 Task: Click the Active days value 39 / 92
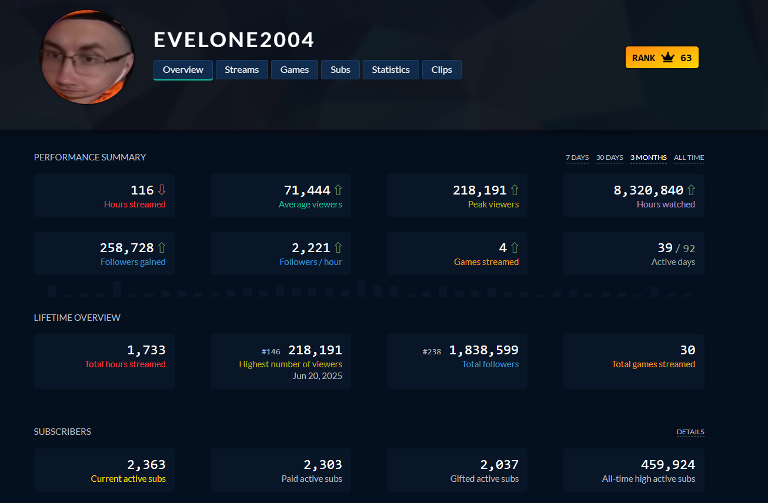pyautogui.click(x=676, y=247)
